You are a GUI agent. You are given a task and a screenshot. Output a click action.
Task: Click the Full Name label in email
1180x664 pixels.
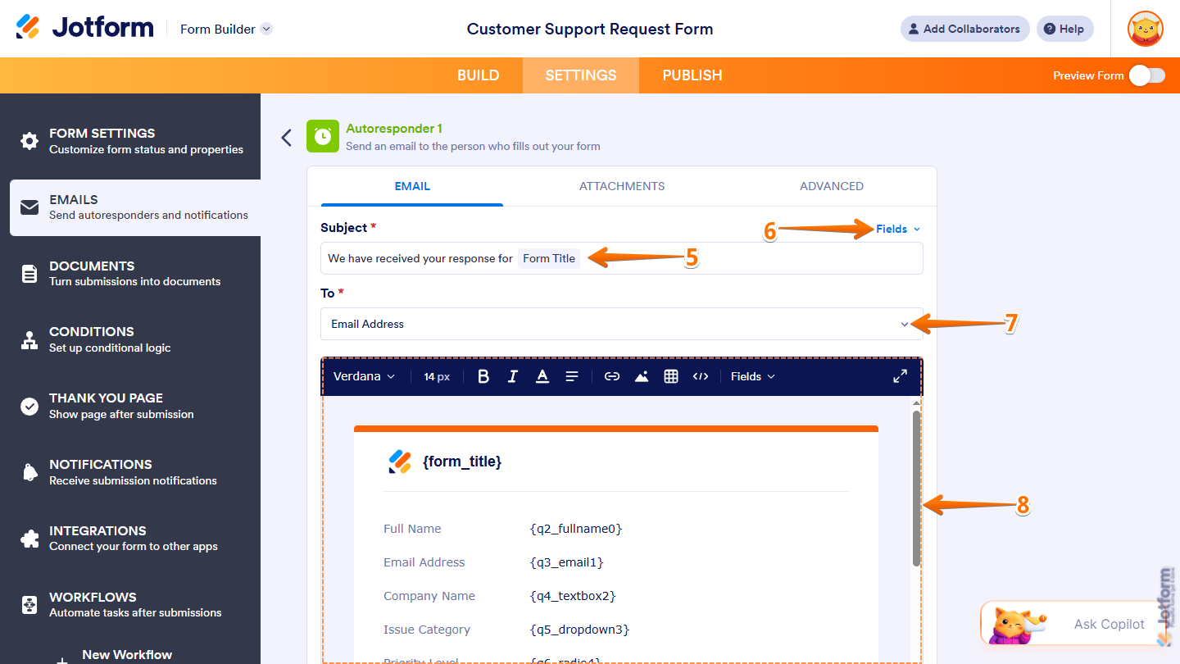click(x=412, y=529)
